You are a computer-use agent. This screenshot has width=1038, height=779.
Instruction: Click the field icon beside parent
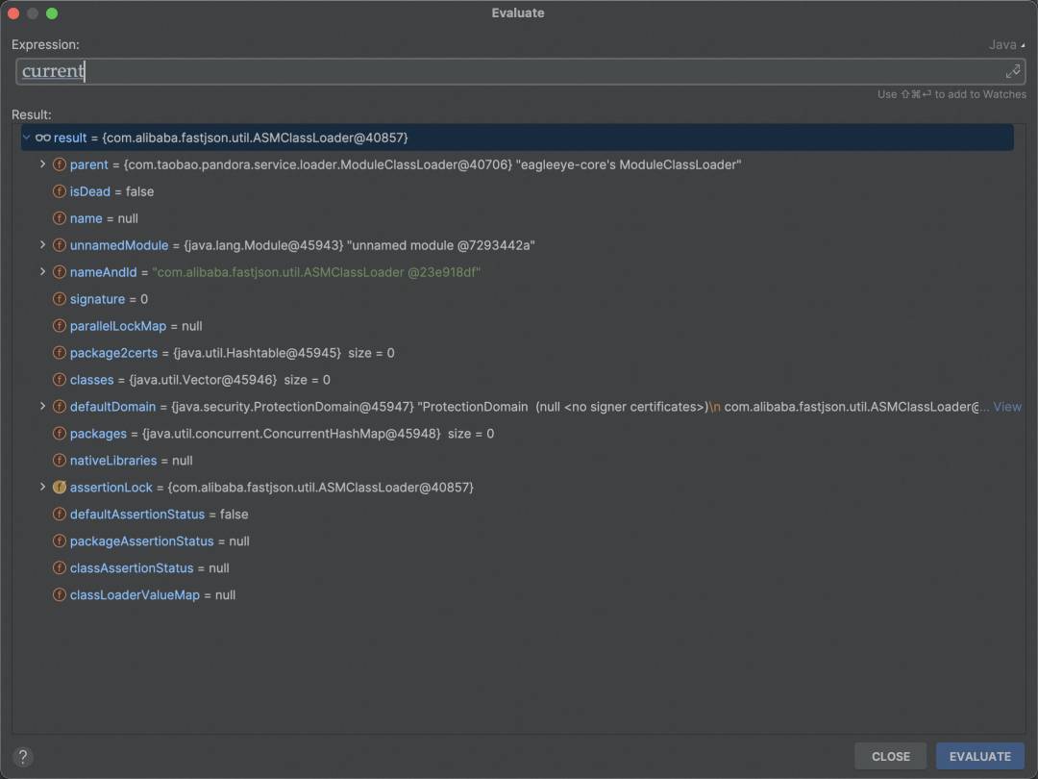59,164
